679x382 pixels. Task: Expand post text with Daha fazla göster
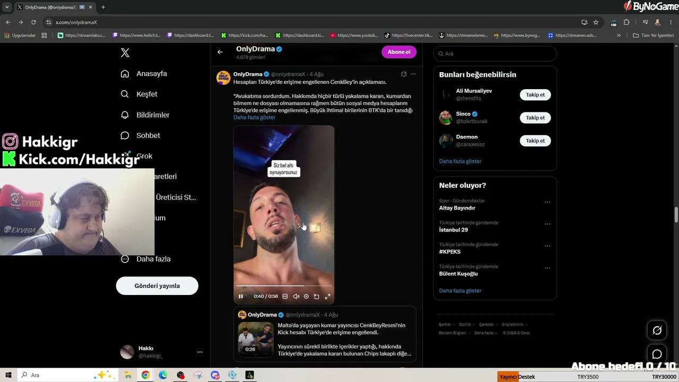click(x=254, y=117)
